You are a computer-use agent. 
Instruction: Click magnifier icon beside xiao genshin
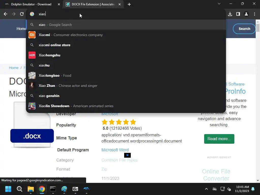tap(32, 96)
